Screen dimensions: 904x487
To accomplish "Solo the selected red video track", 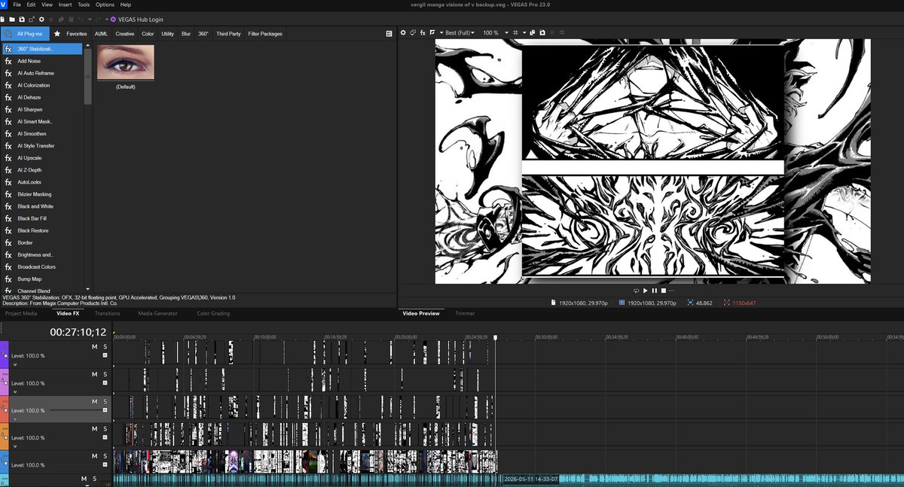I will [105, 401].
